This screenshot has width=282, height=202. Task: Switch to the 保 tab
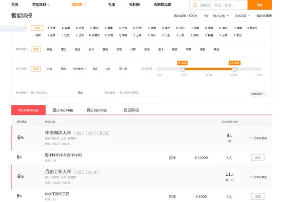click(97, 110)
